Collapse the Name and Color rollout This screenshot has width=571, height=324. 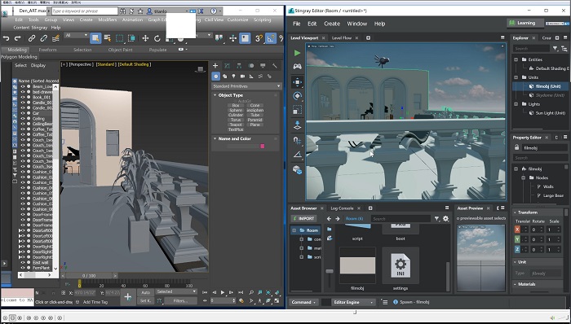coord(215,138)
